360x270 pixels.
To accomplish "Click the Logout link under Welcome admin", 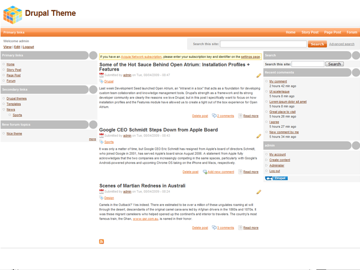I will [x=28, y=47].
